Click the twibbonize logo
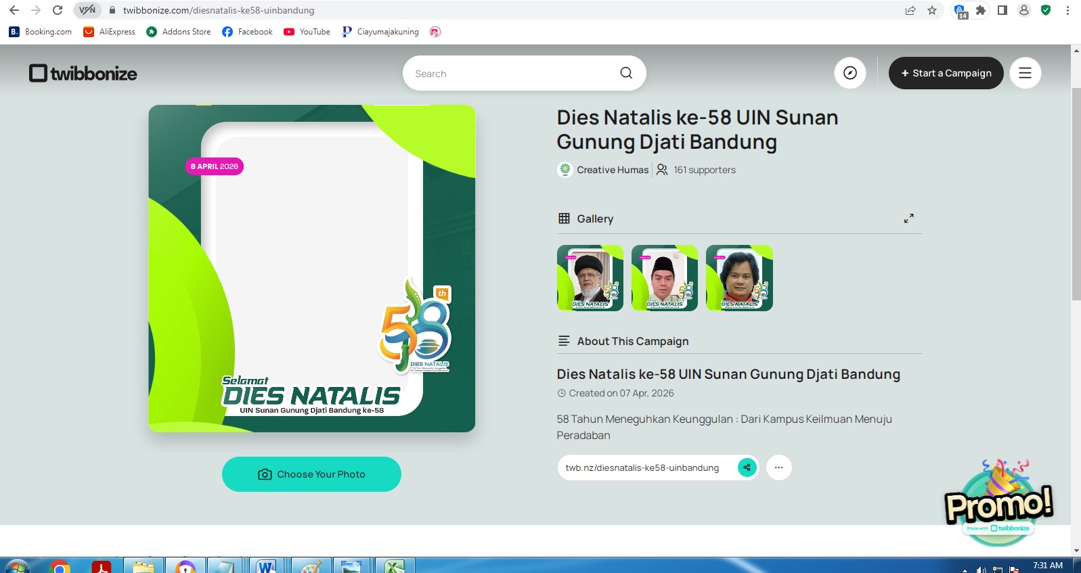This screenshot has height=573, width=1081. (x=83, y=73)
